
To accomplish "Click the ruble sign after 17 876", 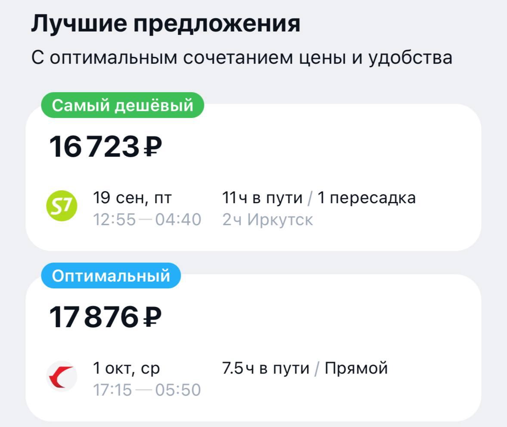I will [x=152, y=317].
